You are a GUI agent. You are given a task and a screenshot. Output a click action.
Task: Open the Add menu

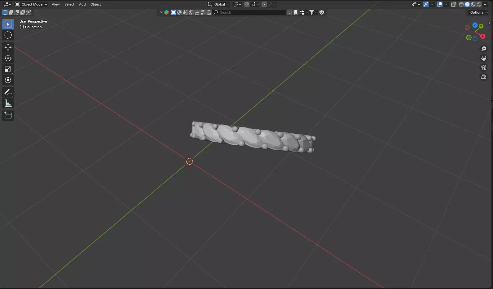(x=82, y=4)
